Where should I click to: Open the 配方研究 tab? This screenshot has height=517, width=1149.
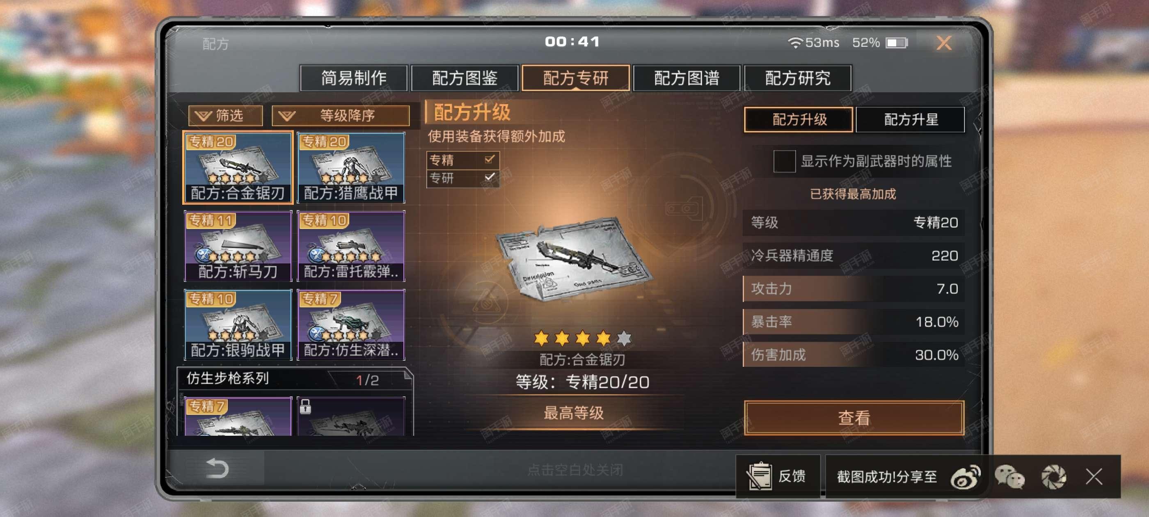pyautogui.click(x=797, y=78)
